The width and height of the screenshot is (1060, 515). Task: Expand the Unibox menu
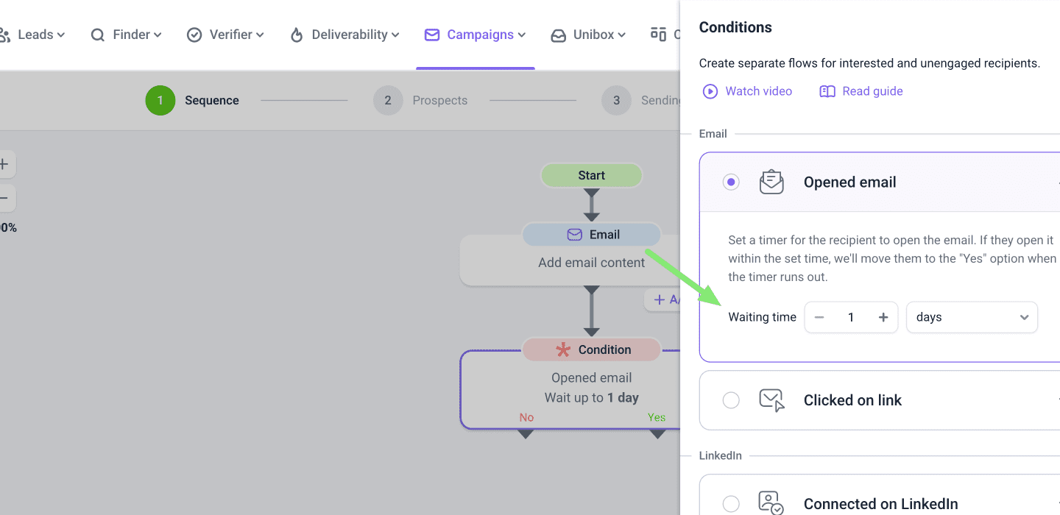point(588,35)
